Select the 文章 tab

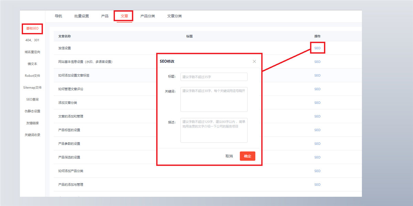click(x=124, y=16)
